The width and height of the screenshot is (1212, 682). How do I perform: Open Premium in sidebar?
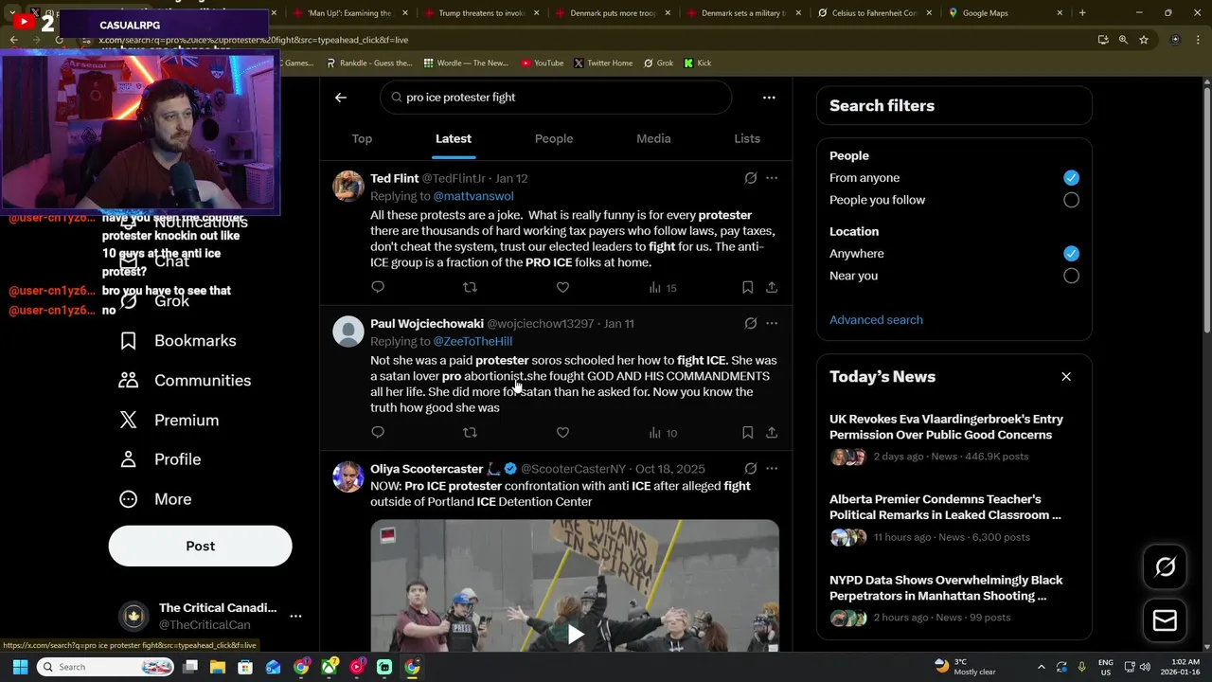click(x=169, y=420)
